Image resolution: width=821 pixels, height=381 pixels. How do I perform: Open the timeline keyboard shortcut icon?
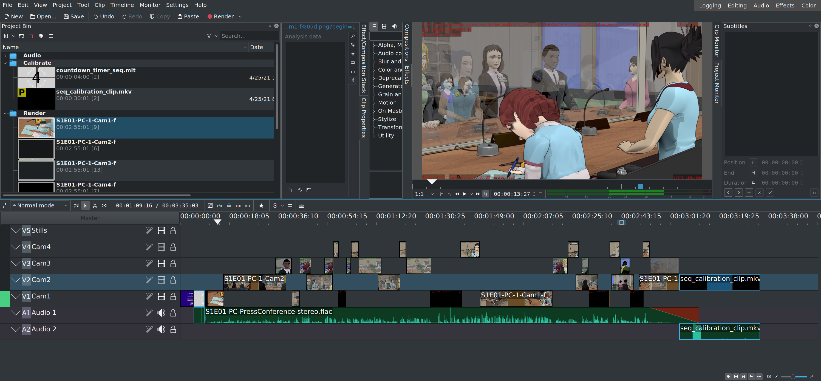(301, 206)
